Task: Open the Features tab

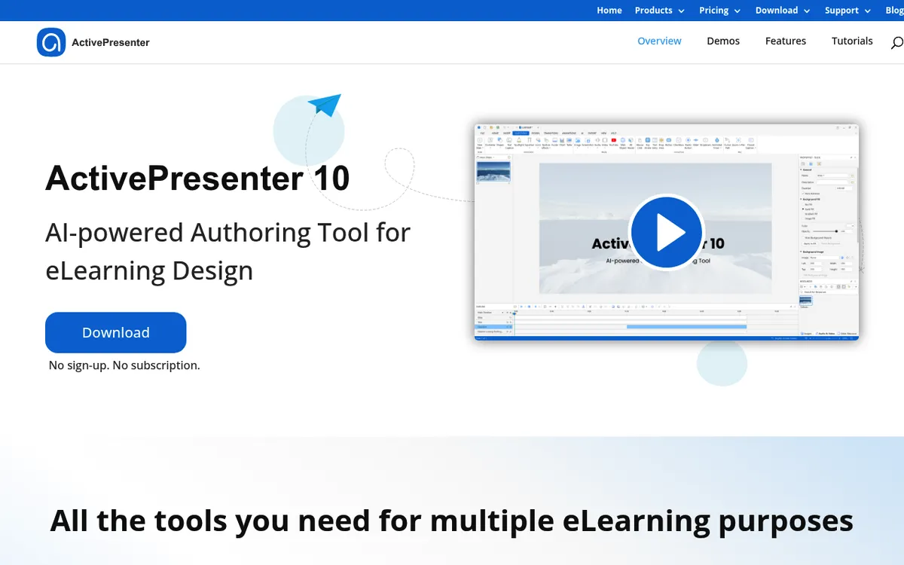Action: (786, 41)
